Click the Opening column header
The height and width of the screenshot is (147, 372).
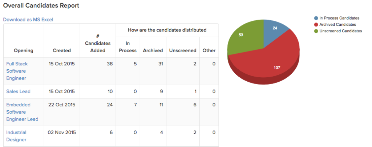pyautogui.click(x=24, y=50)
